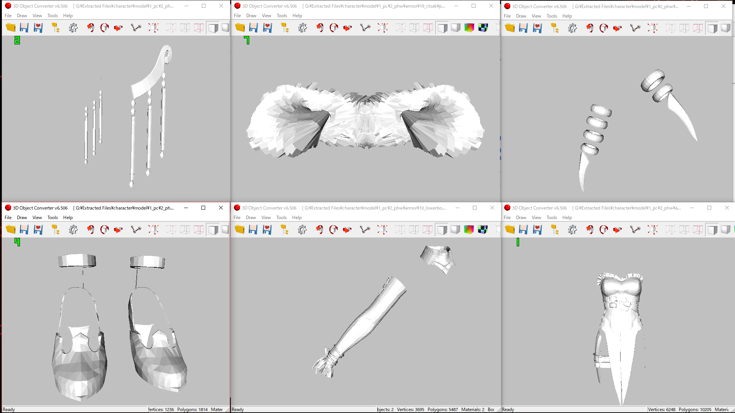
Task: Expand View menu in the shoes window
Action: (37, 218)
